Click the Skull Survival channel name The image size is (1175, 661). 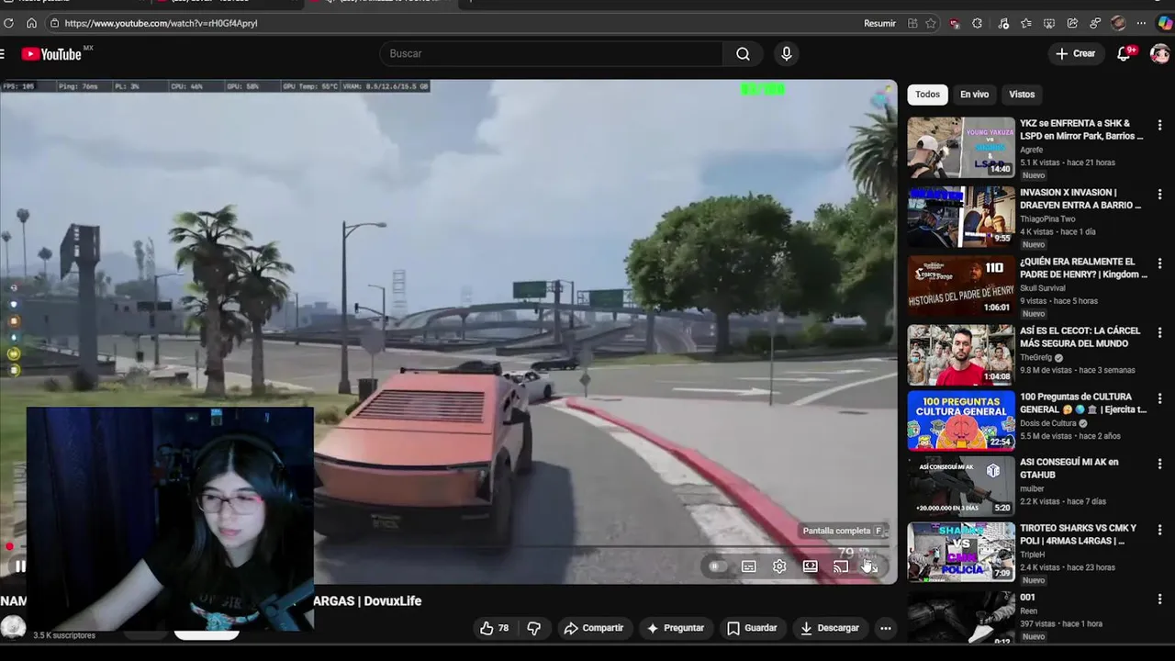1043,288
